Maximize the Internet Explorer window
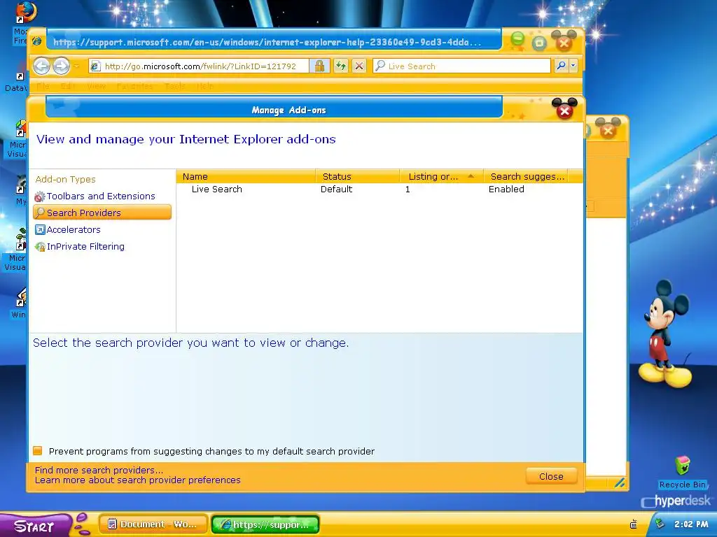 [540, 43]
